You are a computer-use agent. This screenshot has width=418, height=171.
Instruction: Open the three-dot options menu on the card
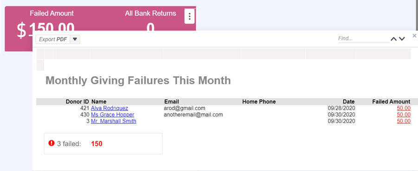click(190, 16)
